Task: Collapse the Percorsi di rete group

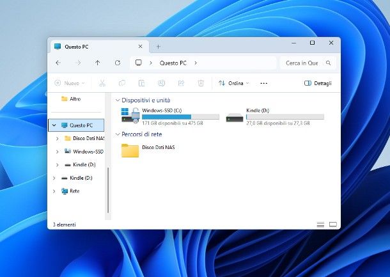Action: coord(118,134)
